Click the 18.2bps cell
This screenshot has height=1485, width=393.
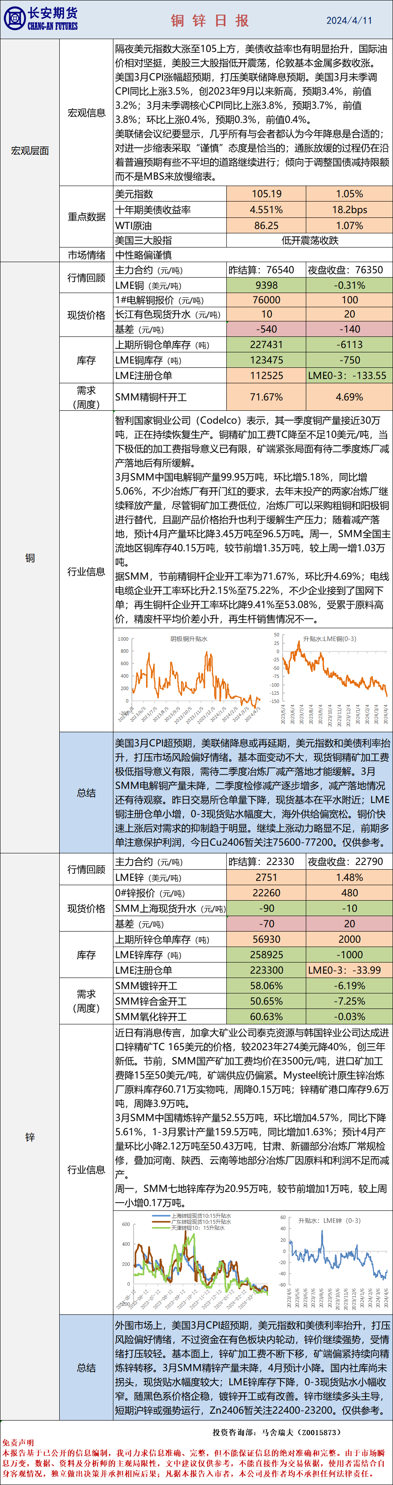pos(349,210)
